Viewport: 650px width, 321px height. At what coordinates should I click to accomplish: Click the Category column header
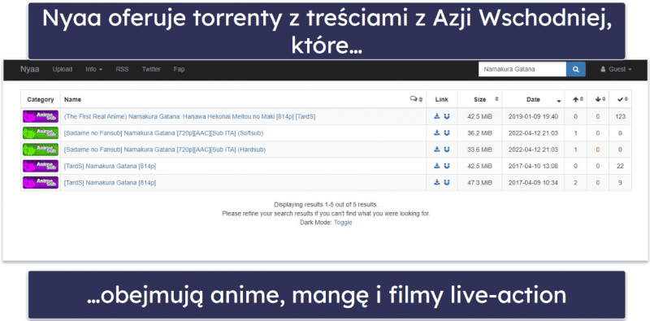click(x=41, y=99)
